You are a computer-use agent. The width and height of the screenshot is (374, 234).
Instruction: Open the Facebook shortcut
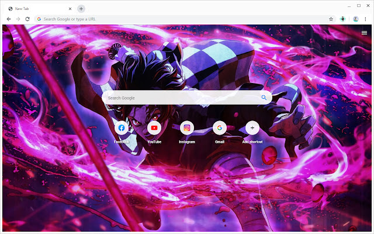122,128
